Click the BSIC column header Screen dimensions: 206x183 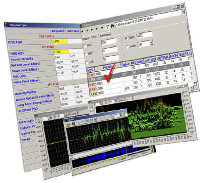166,57
